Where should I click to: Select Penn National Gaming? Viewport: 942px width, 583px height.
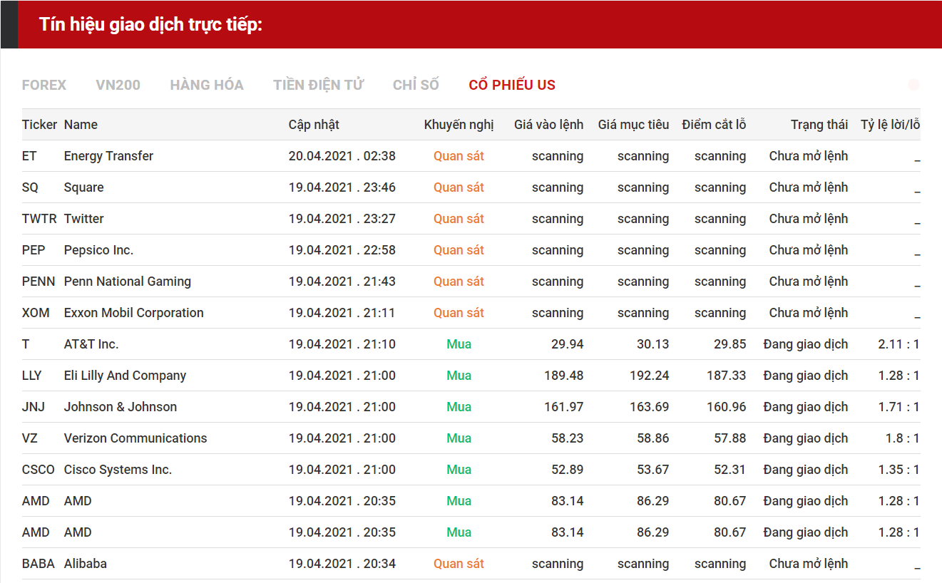(128, 282)
